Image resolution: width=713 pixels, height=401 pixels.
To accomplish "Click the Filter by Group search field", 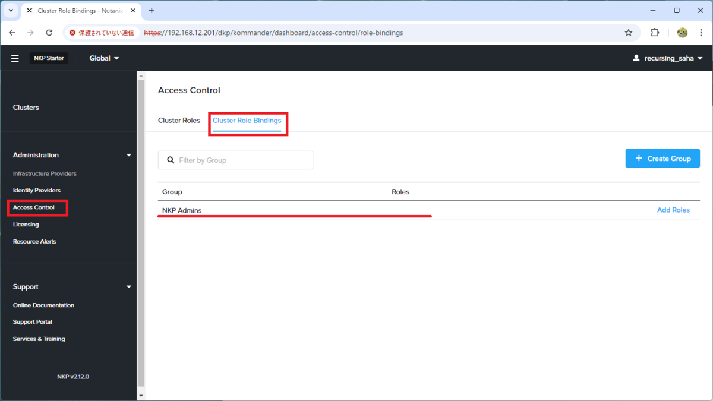I will 235,160.
